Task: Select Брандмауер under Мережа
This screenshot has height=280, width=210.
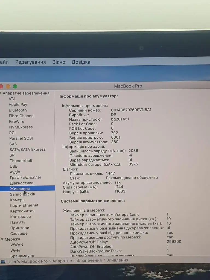Action: click(x=22, y=256)
